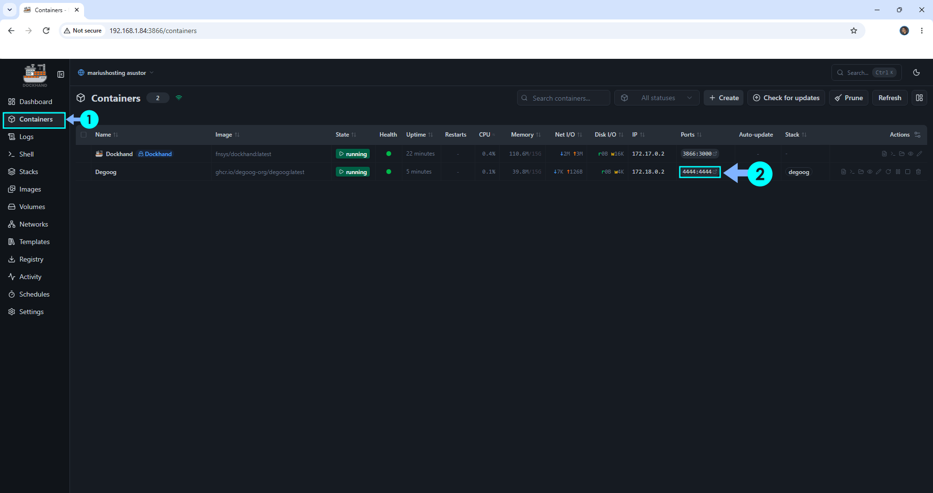Image resolution: width=933 pixels, height=493 pixels.
Task: Click the degoog stack badge
Action: (x=798, y=172)
